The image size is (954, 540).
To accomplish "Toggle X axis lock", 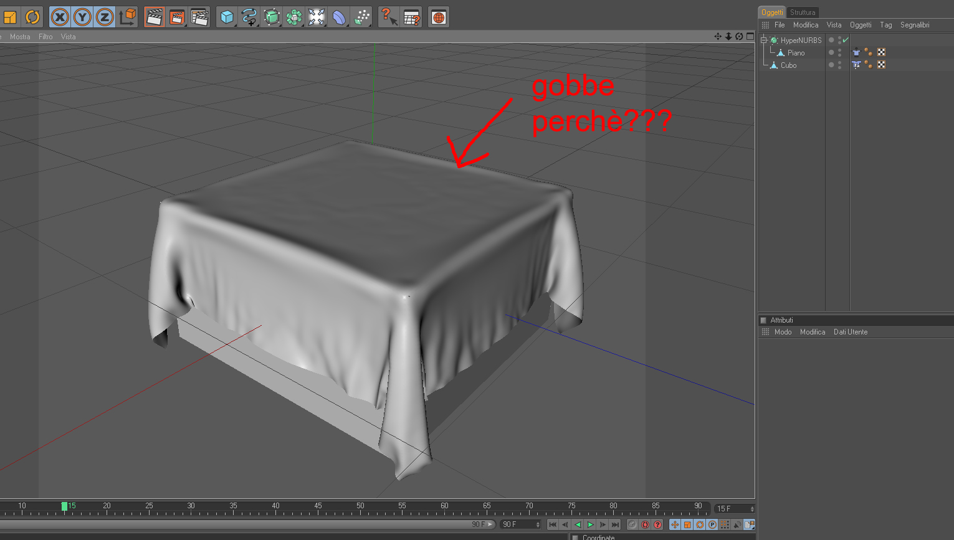I will [60, 17].
